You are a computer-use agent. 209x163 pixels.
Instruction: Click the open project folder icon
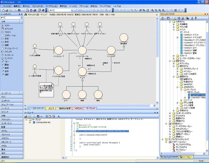[7, 10]
